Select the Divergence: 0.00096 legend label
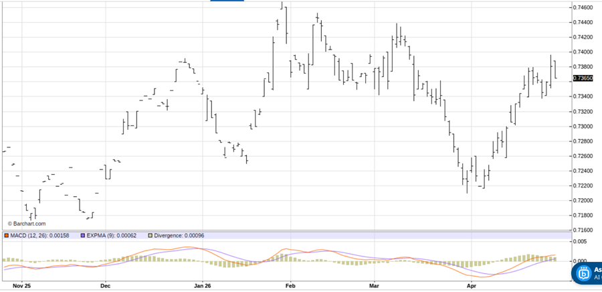The width and height of the screenshot is (602, 292). [179, 236]
